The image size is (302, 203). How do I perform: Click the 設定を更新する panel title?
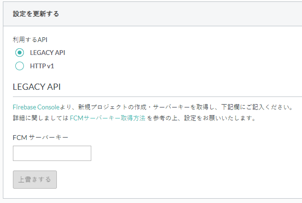[36, 14]
